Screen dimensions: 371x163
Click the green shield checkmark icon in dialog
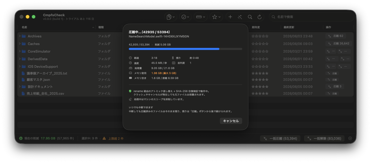coord(130,91)
